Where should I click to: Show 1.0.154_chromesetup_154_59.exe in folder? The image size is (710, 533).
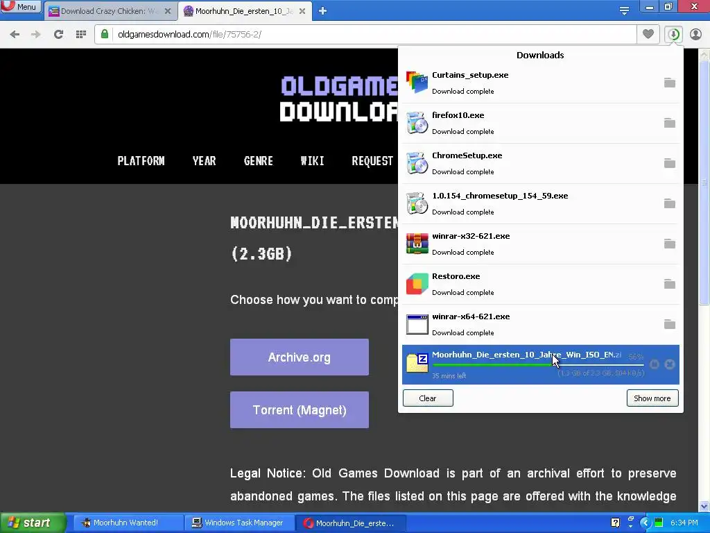coord(670,203)
